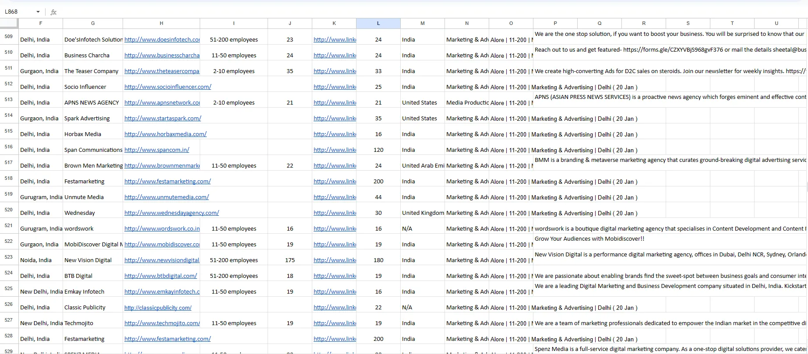
Task: Open the techmojito.com link
Action: point(162,323)
